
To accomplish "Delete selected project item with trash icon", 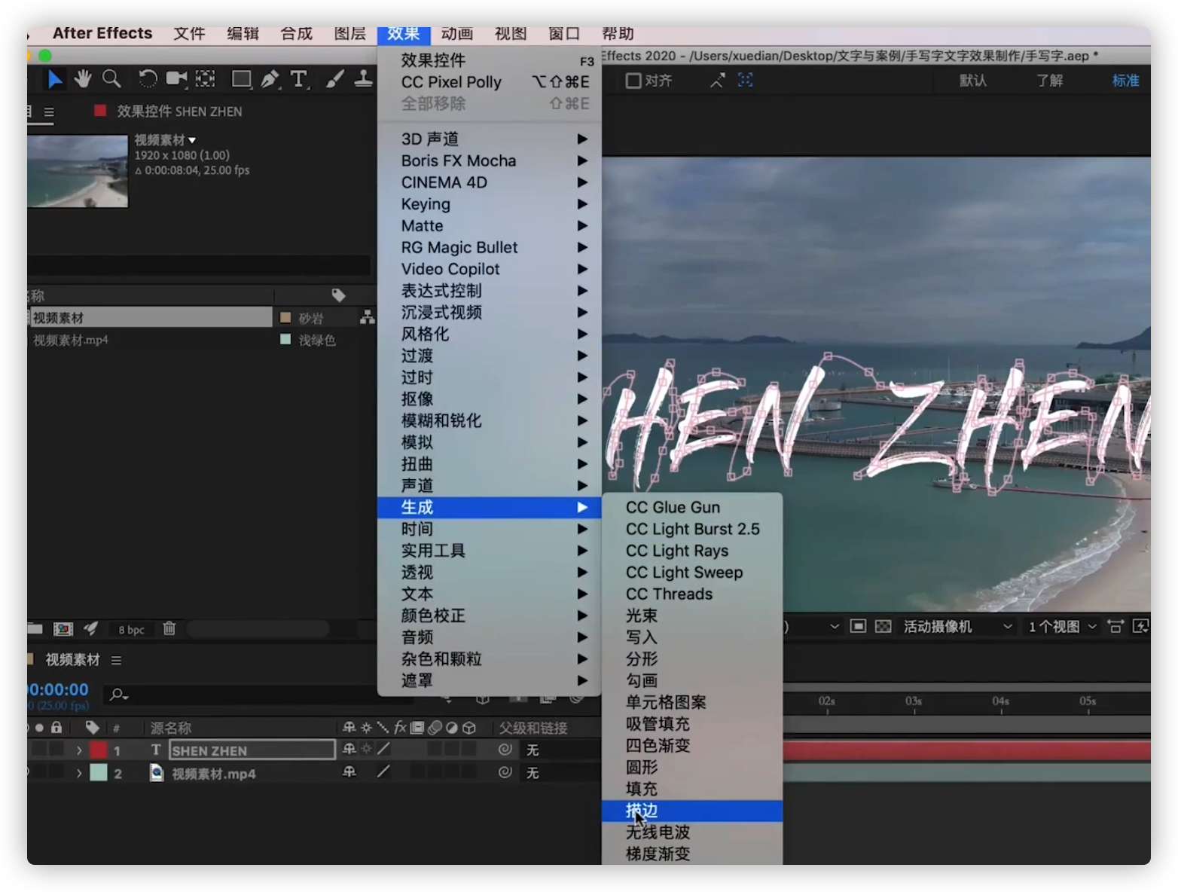I will tap(169, 628).
